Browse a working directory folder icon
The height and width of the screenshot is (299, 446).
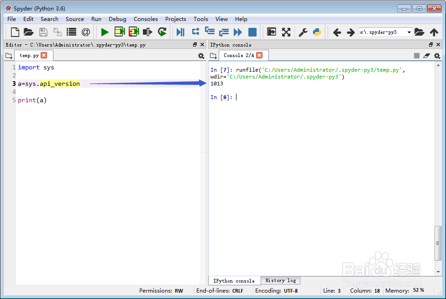[419, 32]
